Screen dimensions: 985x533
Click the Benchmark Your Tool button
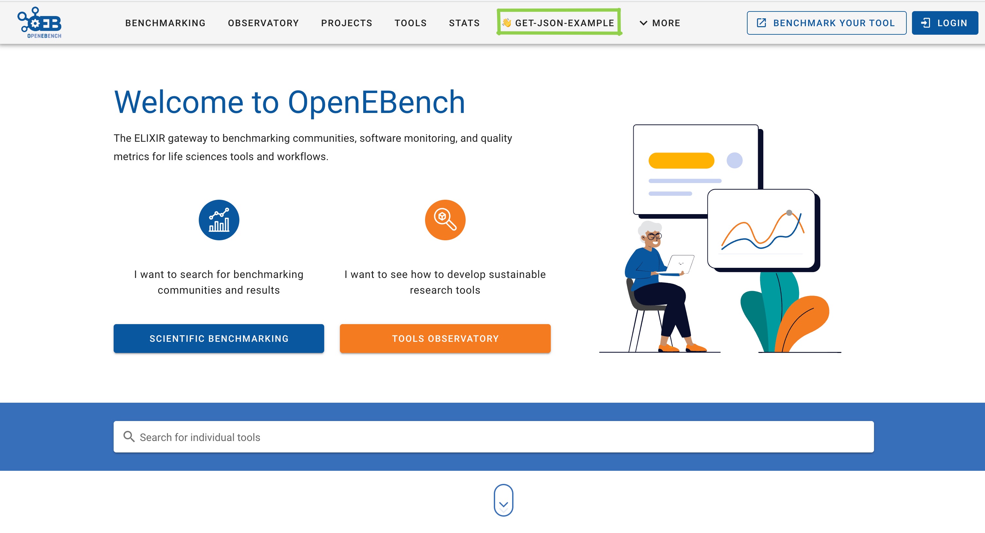coord(826,23)
